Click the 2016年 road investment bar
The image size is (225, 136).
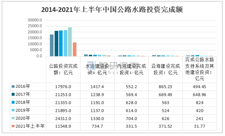tap(52, 45)
